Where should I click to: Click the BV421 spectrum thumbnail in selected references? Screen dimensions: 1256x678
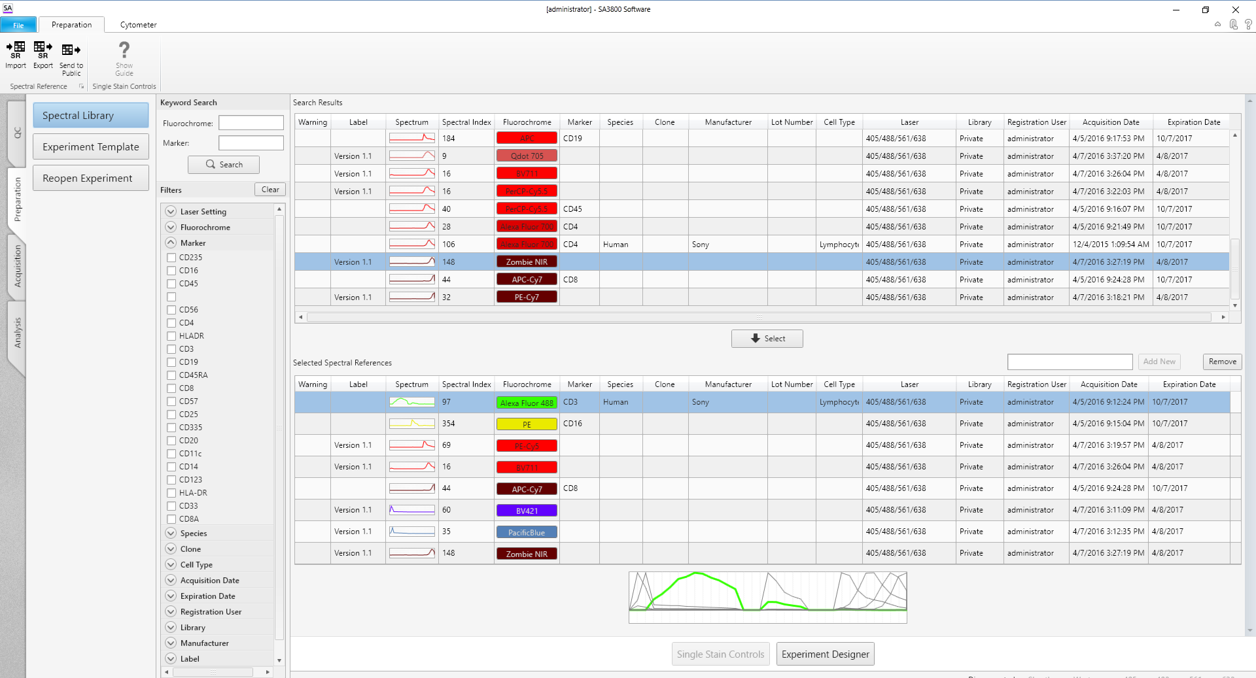tap(412, 510)
